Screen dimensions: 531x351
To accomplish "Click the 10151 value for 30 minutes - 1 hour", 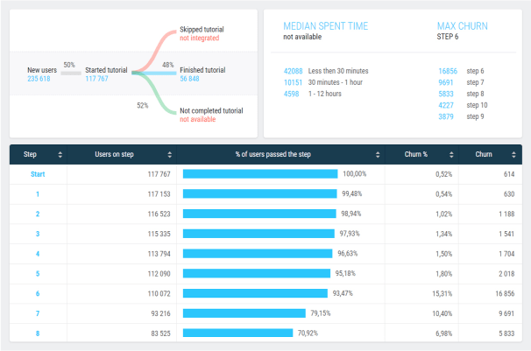I will tap(293, 82).
